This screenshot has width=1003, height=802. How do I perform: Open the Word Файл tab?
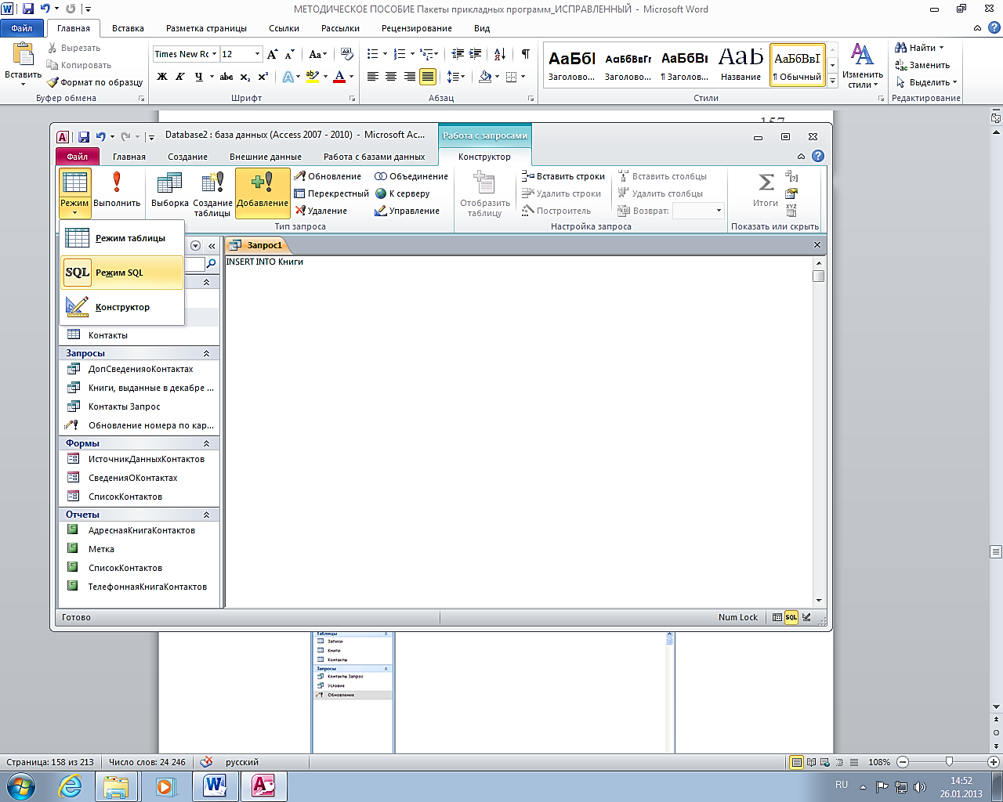(x=22, y=28)
